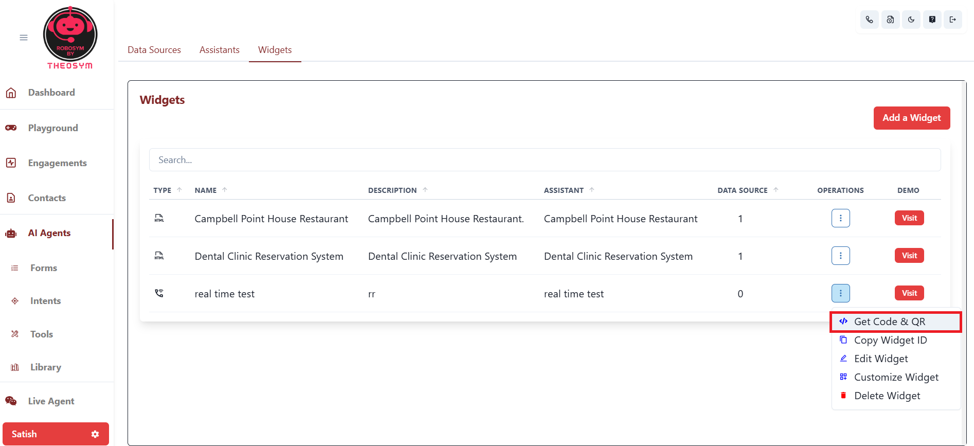Viewport: 974px width, 446px height.
Task: Click the grid icon beside Customize Widget
Action: click(x=843, y=377)
